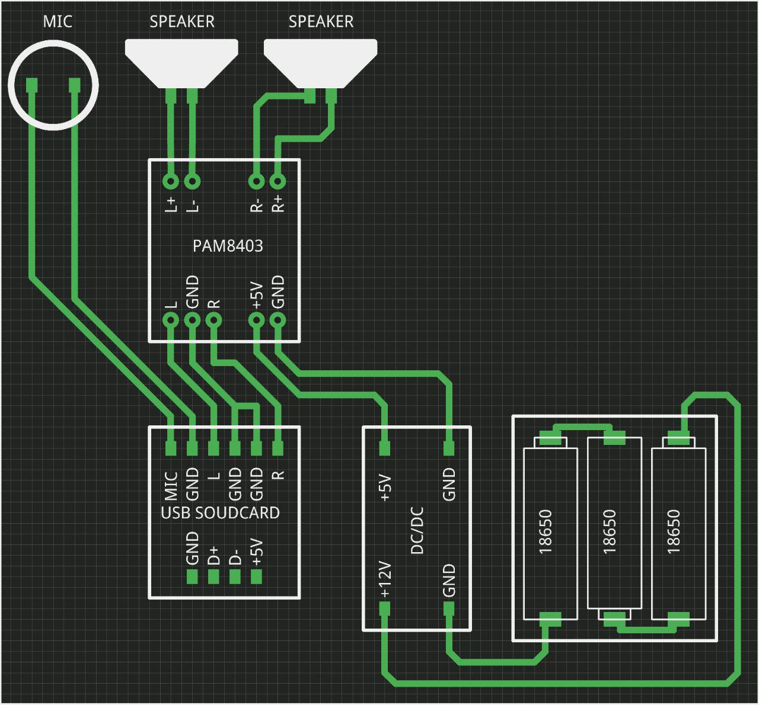
Task: Select soundcard GND pad next to MIC pad
Action: pyautogui.click(x=192, y=448)
